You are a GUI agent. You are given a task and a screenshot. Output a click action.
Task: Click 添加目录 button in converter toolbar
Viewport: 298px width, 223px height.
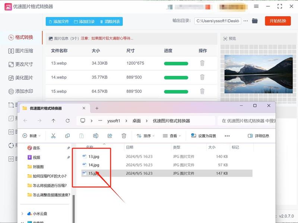[84, 22]
